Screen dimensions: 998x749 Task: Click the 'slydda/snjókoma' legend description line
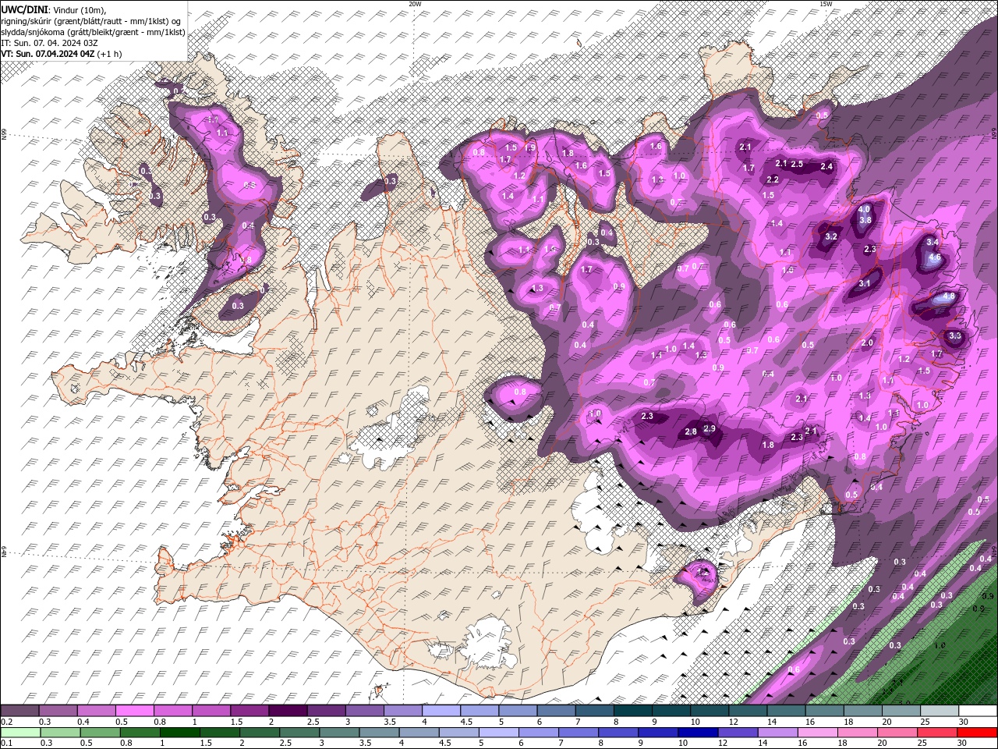(x=93, y=32)
